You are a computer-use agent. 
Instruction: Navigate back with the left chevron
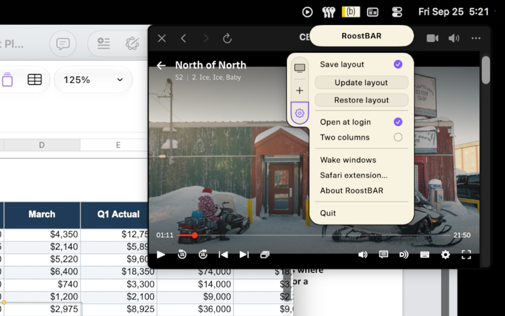click(184, 38)
